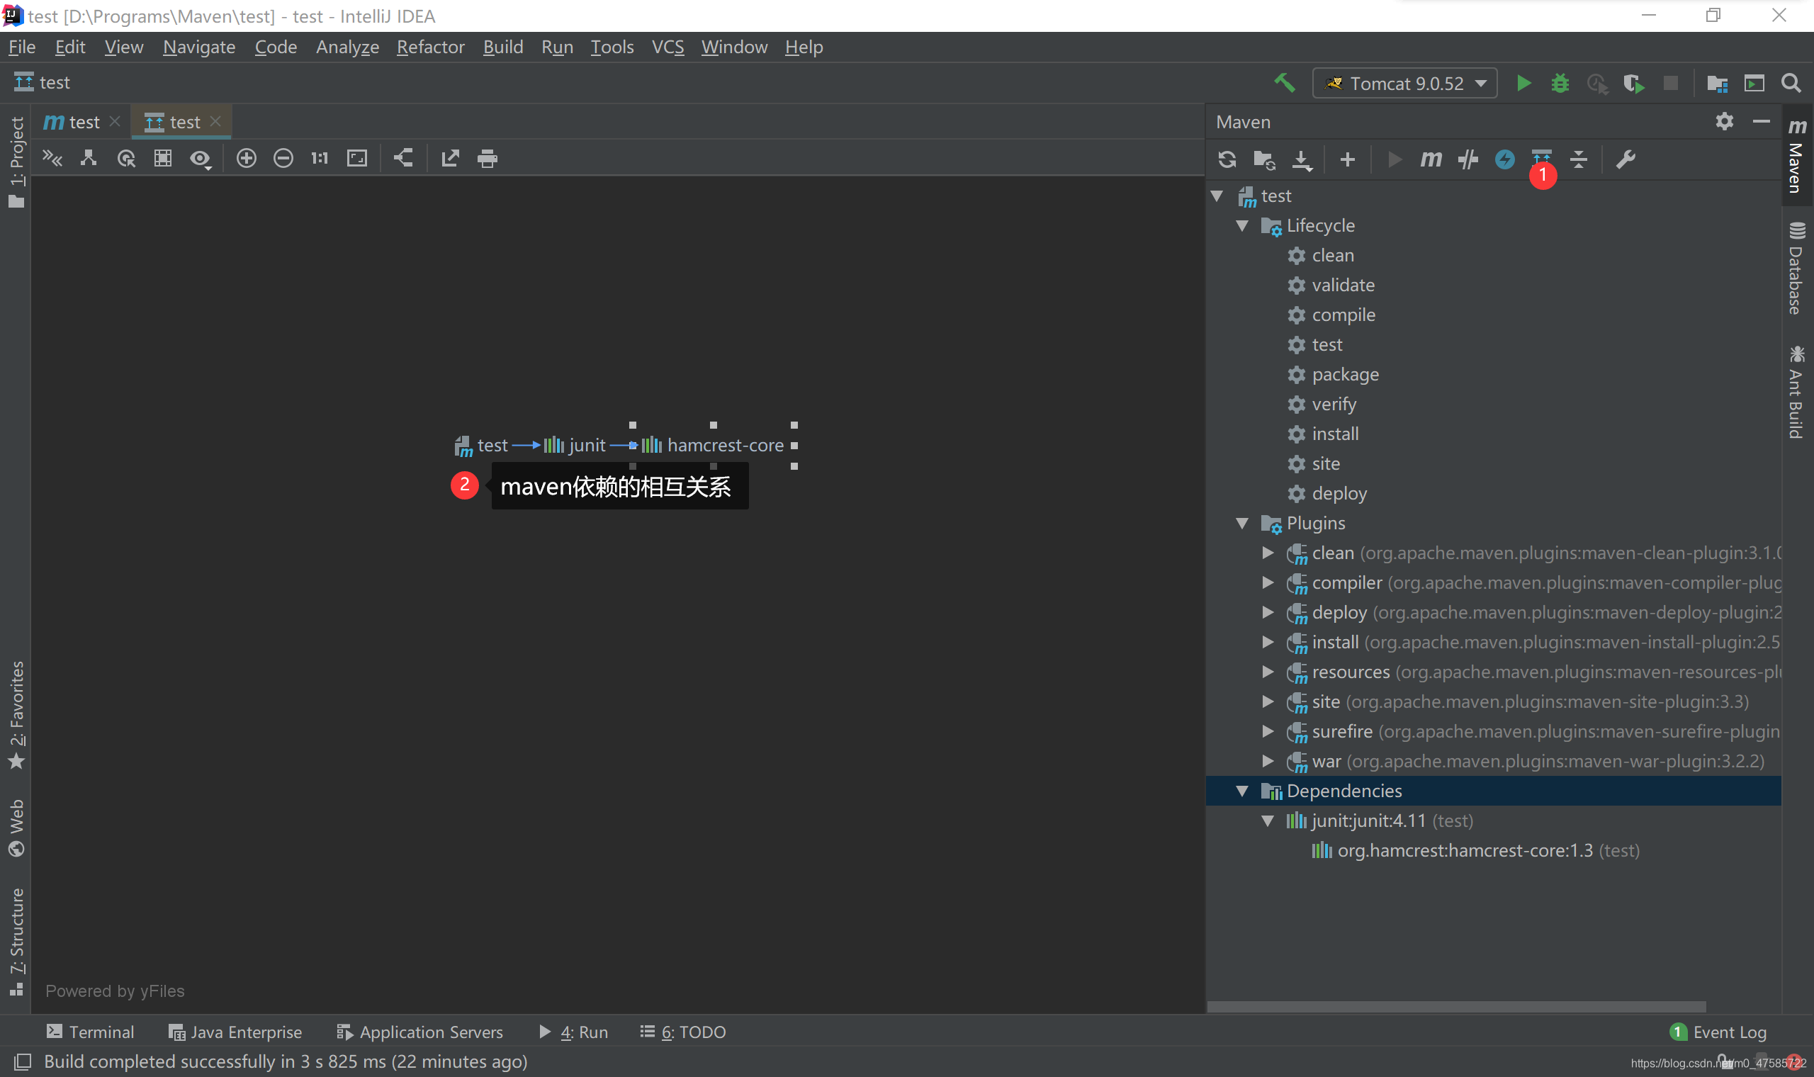The width and height of the screenshot is (1814, 1077).
Task: Open Tomcat 9.0.52 run configuration dropdown
Action: pos(1405,84)
